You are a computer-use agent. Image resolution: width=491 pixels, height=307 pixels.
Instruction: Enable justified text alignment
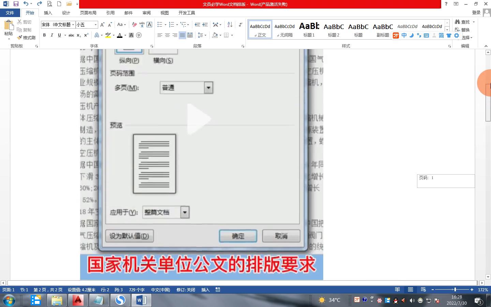tap(182, 35)
